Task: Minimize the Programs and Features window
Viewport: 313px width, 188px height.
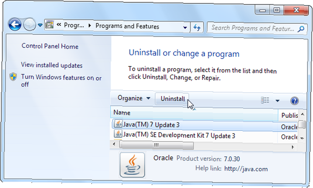Action: (262, 10)
